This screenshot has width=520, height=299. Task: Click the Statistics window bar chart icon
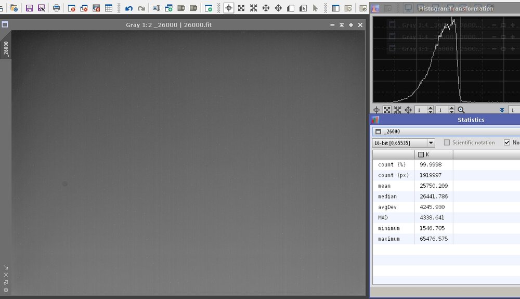coord(375,120)
